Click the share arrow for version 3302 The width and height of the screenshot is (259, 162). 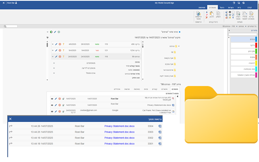(x=11, y=138)
